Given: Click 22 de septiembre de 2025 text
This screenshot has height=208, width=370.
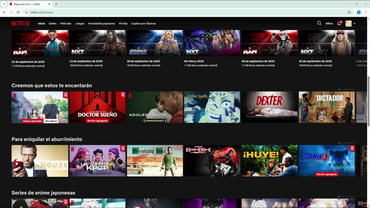Looking at the screenshot, I should coord(28,62).
